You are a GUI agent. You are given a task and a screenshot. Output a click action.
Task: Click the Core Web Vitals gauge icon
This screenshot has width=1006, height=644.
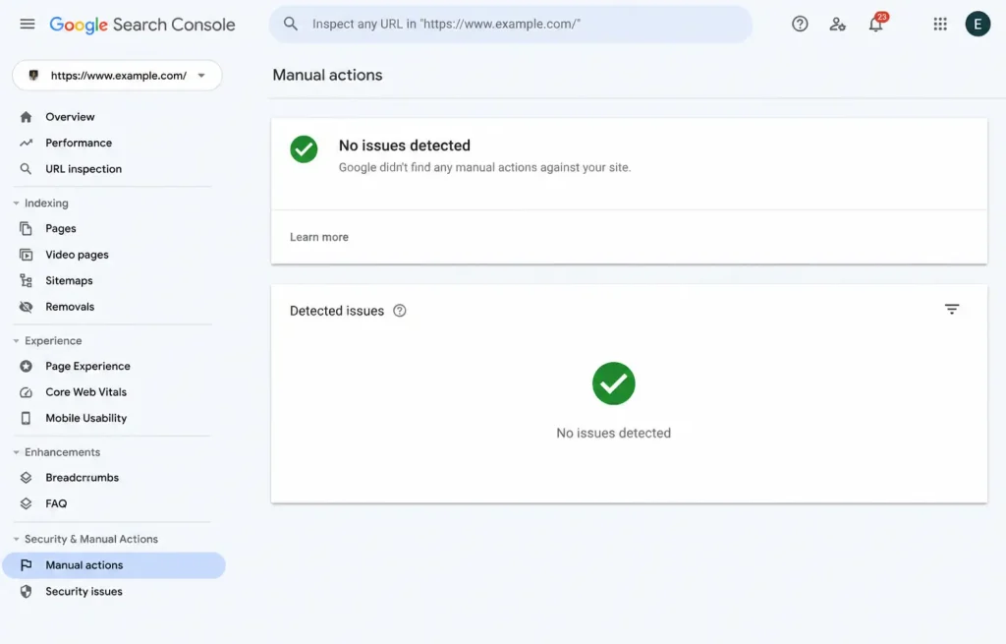click(x=26, y=392)
